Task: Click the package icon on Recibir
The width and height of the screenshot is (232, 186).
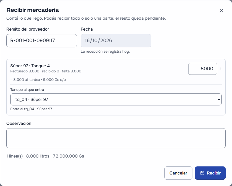Action: pos(202,173)
